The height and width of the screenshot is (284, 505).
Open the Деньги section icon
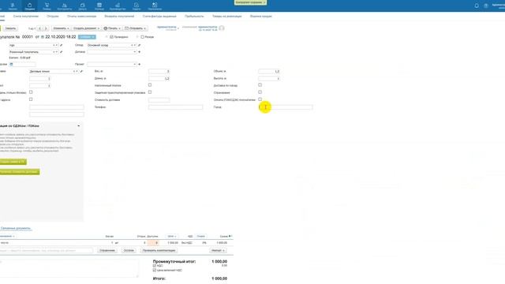coord(82,6)
